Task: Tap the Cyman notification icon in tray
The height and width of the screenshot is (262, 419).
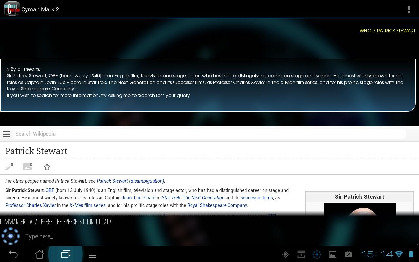Action: [317, 254]
